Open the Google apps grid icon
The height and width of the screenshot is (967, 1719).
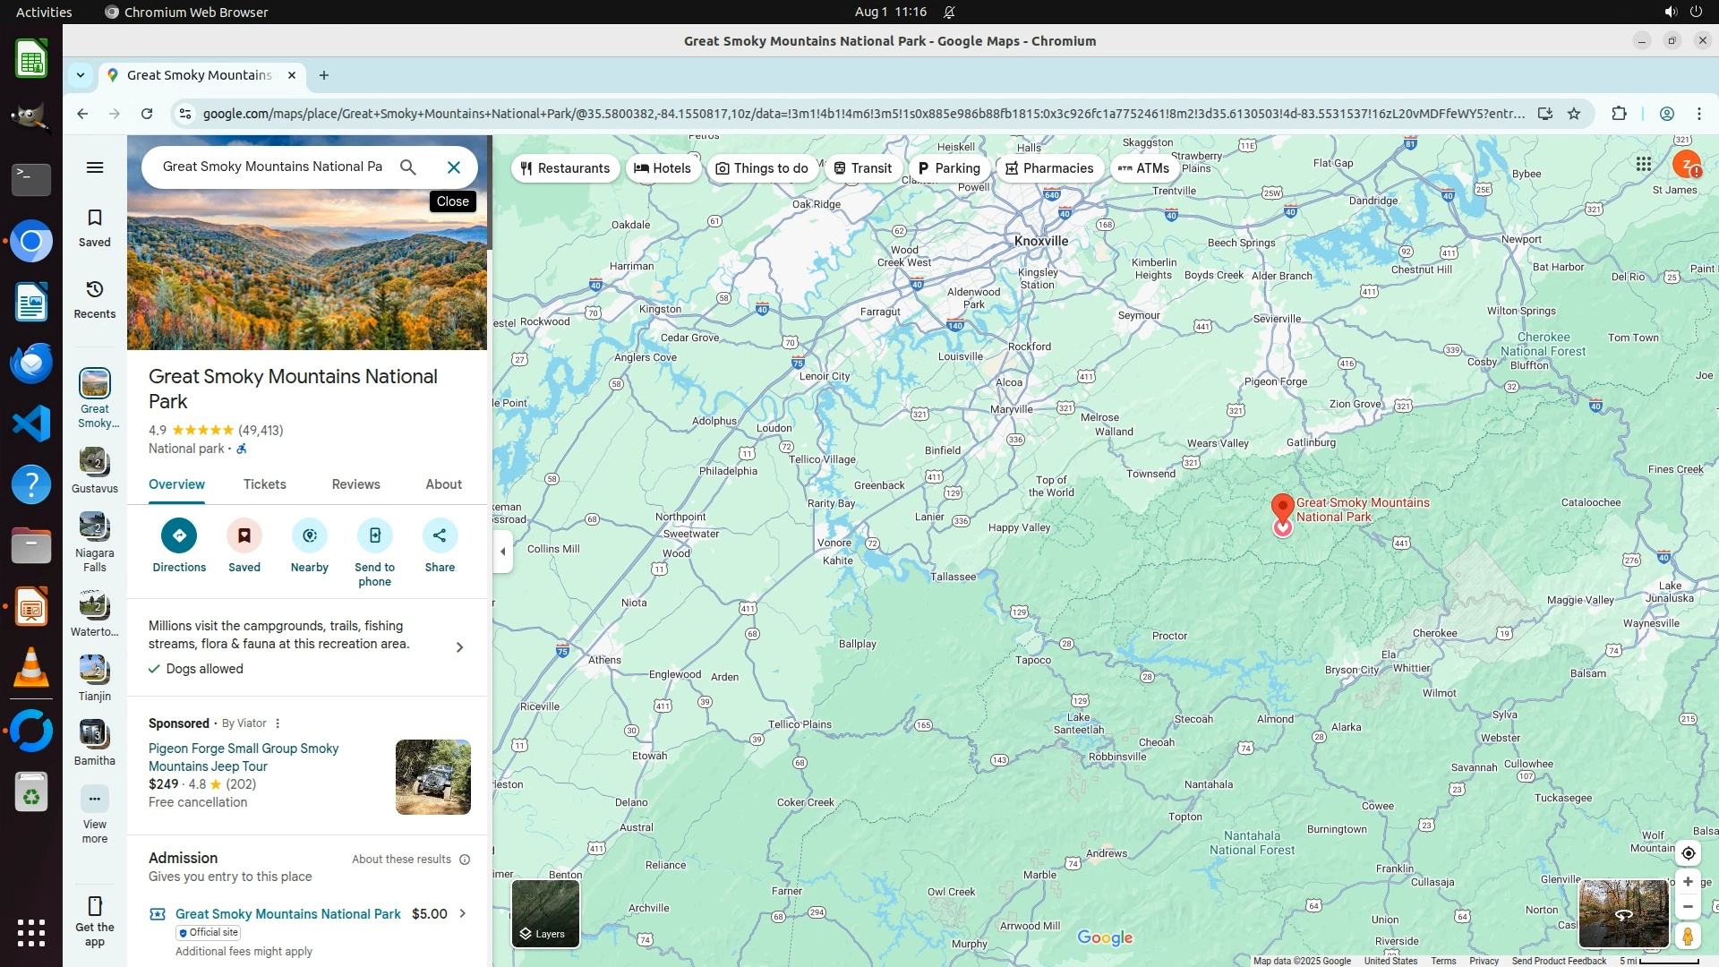point(1643,164)
